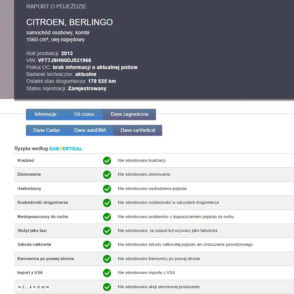Viewport: 294px width, 294px height.
Task: Select the Dane carVertical tab
Action: [x=138, y=130]
